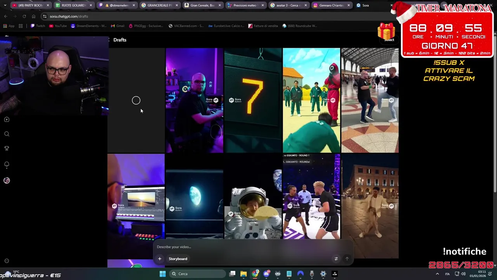Open the bald man at purple desk draft
The image size is (497, 280).
point(194,100)
